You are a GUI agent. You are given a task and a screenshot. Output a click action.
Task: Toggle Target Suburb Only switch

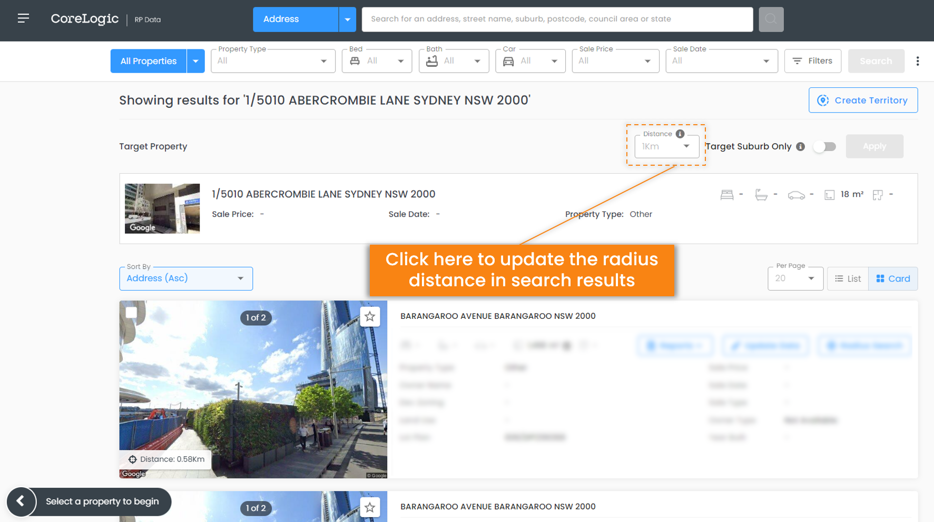point(824,146)
